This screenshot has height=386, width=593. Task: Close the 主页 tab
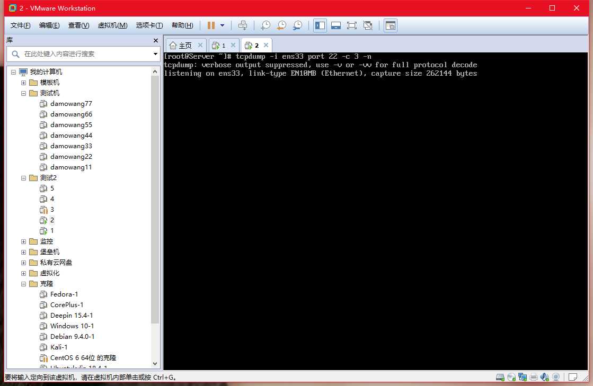pos(200,46)
